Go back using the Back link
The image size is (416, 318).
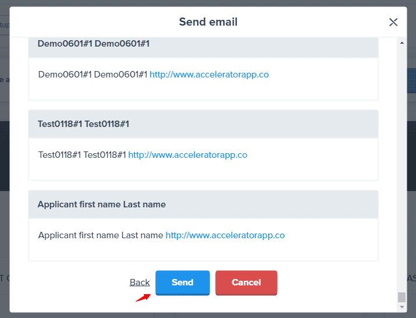point(140,282)
